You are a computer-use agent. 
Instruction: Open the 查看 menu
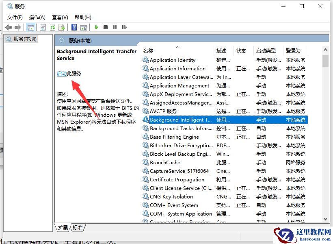[59, 17]
